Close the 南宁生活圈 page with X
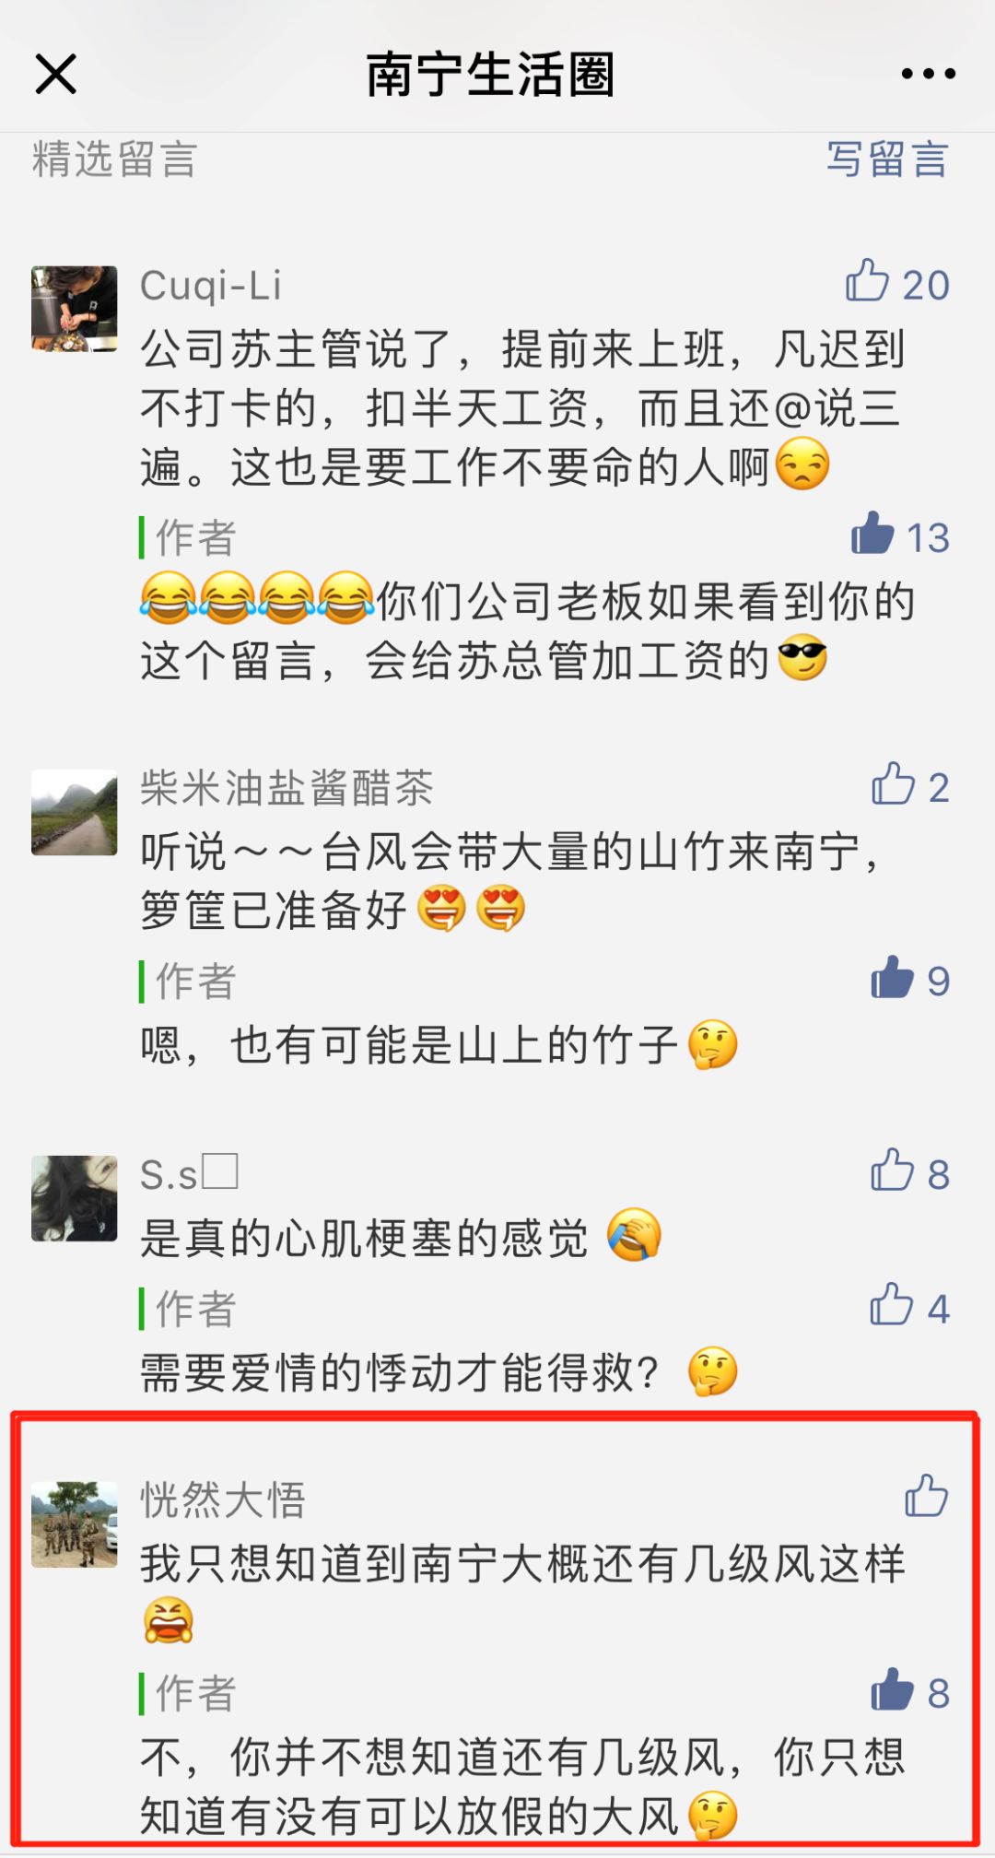The height and width of the screenshot is (1858, 995). (55, 74)
